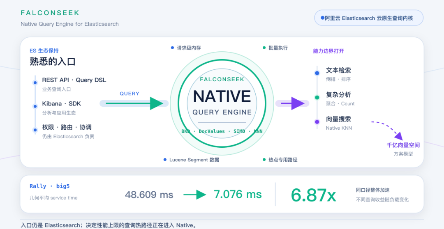Click the 千亿向量空间 label

(x=403, y=145)
